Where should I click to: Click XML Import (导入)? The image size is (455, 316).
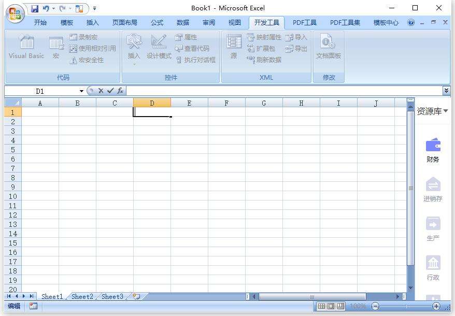coord(296,37)
